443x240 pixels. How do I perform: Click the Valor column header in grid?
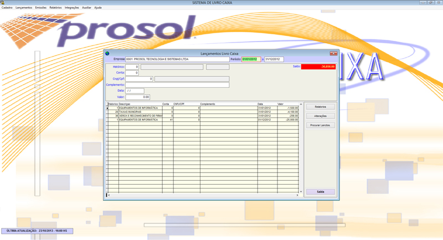pos(280,104)
